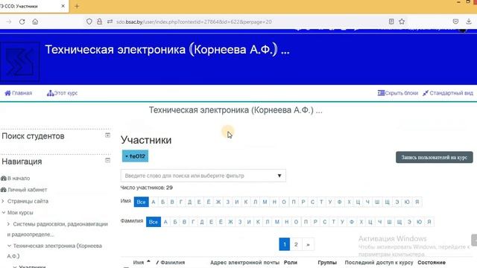Click the Группы column header

pyautogui.click(x=327, y=263)
